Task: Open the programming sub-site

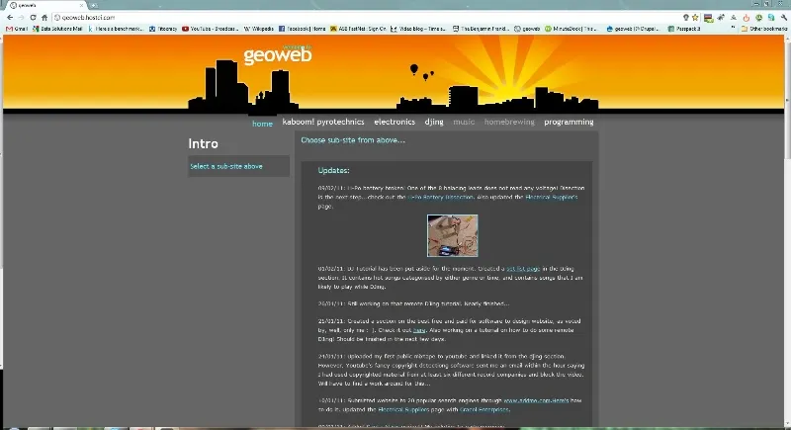Action: 569,123
